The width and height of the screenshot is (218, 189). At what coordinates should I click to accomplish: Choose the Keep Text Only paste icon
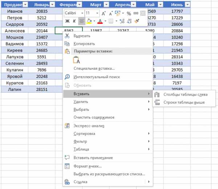pyautogui.click(x=76, y=60)
